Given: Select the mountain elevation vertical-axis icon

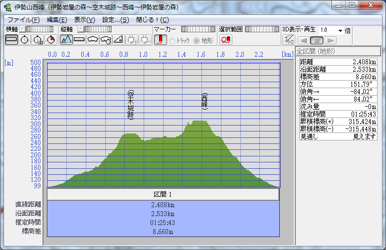Looking at the screenshot, I should (66, 39).
